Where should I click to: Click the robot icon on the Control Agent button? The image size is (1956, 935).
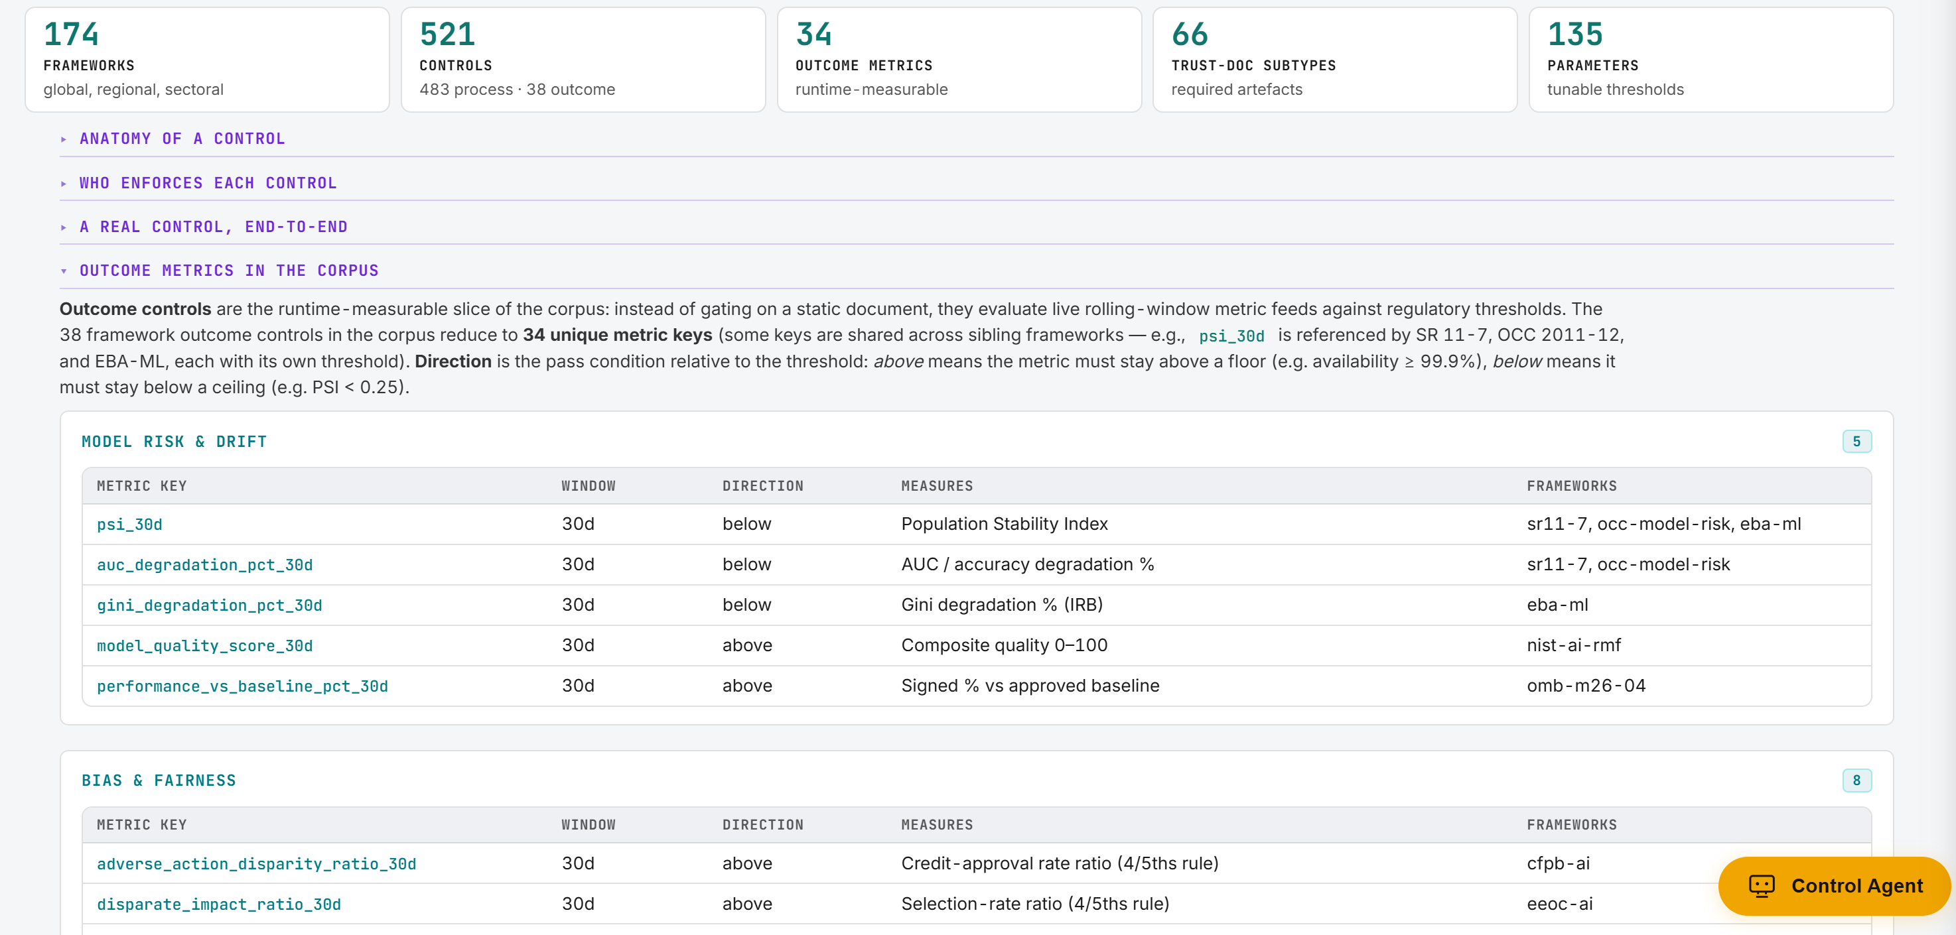point(1761,885)
